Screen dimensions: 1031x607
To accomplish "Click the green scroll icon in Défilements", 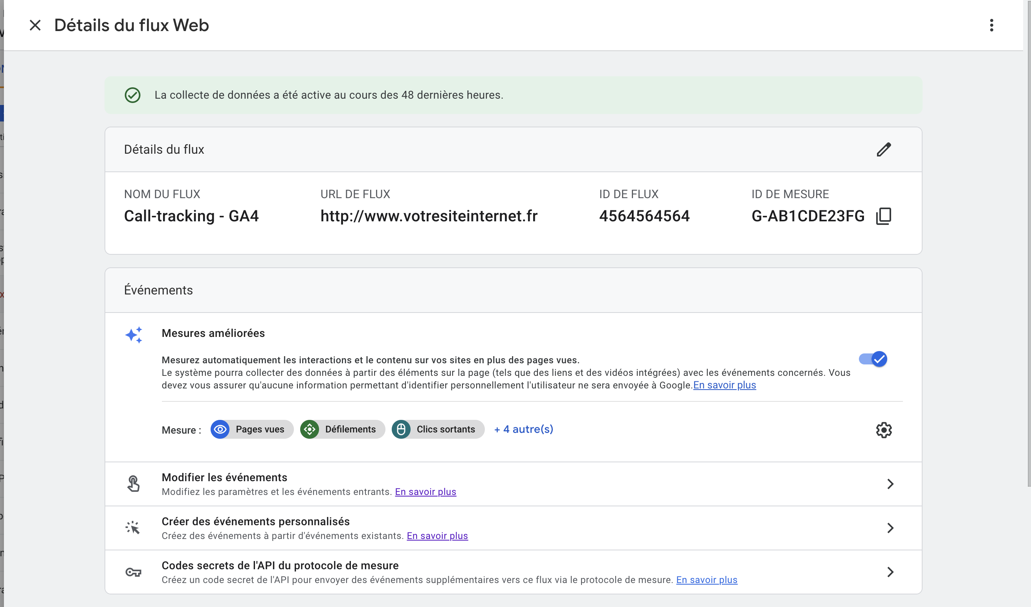I will click(310, 429).
